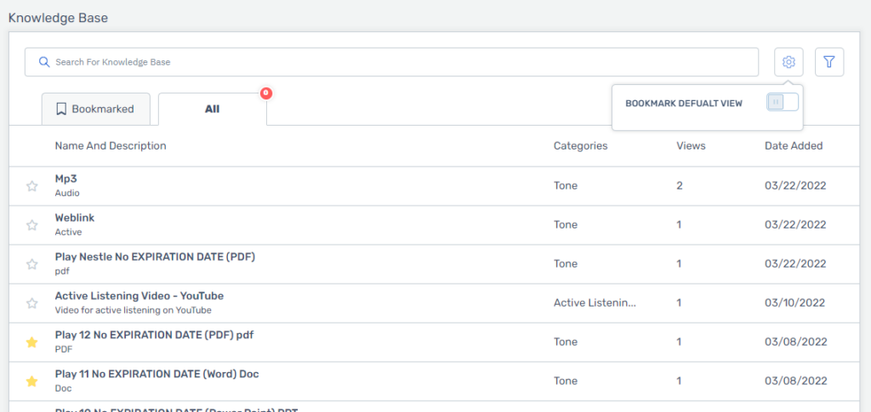The image size is (871, 412).
Task: Click 'Video for active listening on YouTube' description
Action: coord(134,311)
